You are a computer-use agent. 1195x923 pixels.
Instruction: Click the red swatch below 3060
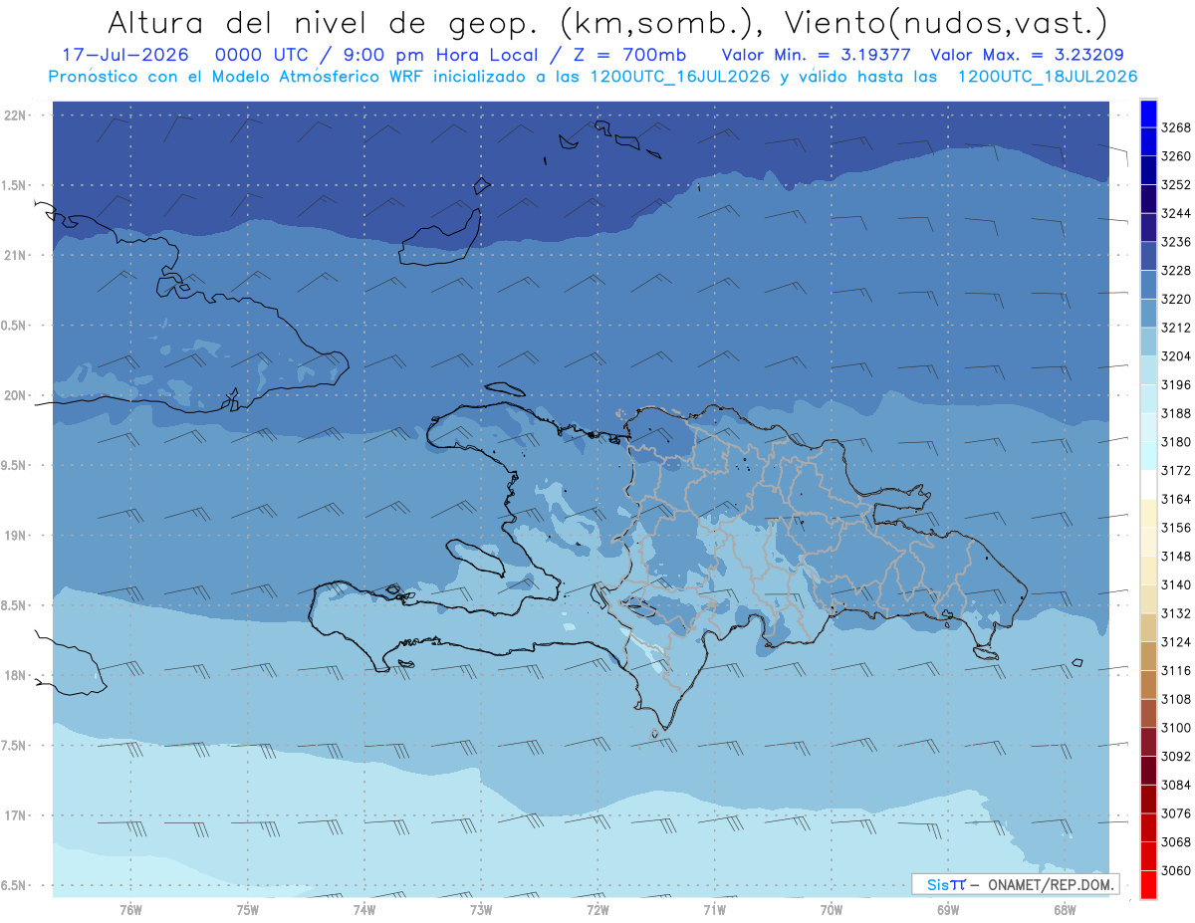1148,884
